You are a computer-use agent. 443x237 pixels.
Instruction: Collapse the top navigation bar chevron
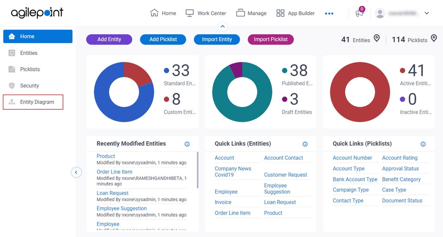[223, 26]
